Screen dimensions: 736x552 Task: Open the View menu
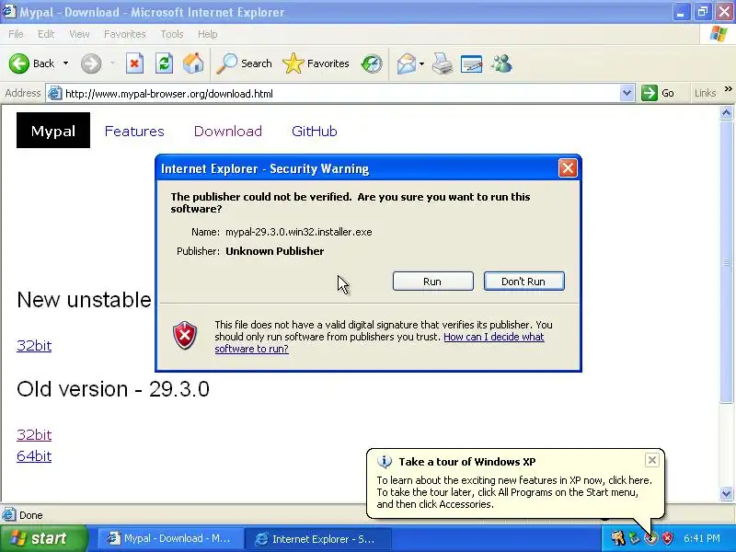click(79, 34)
